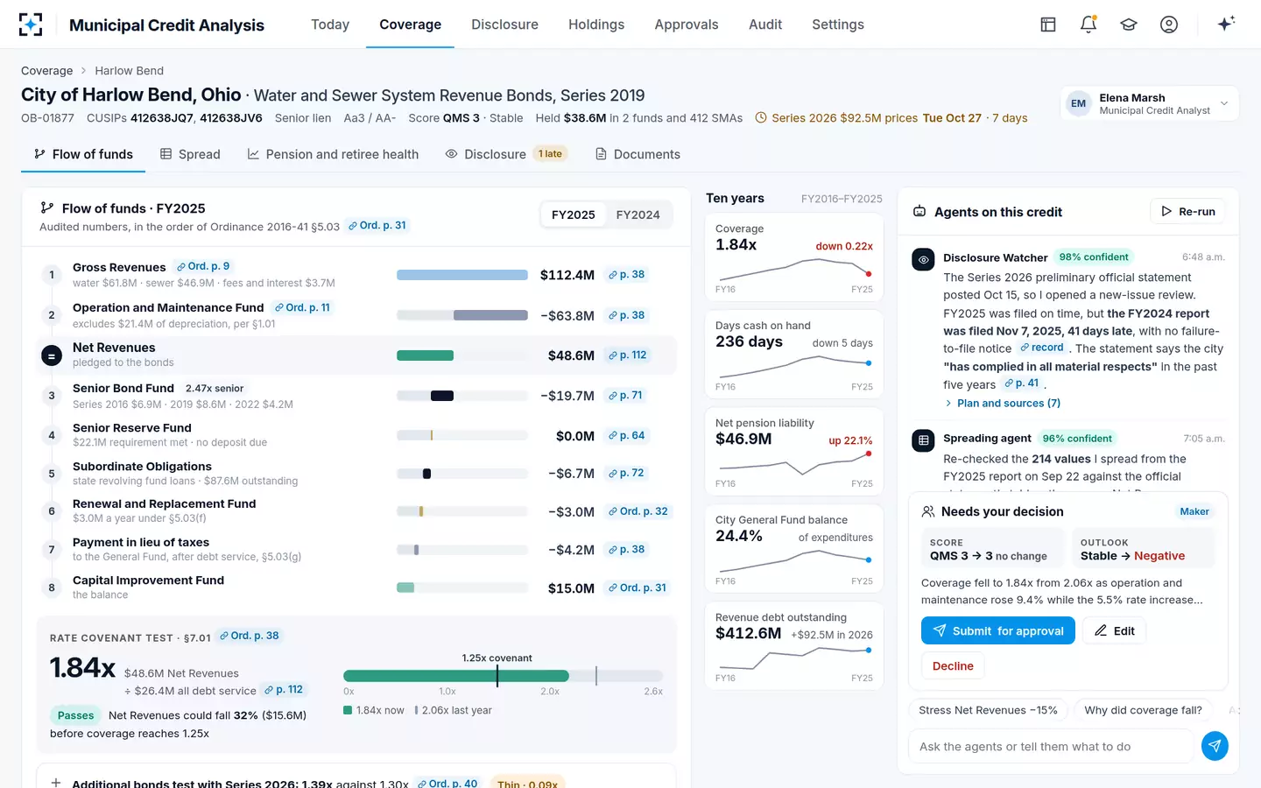
Task: Send message with the blue arrow button
Action: [x=1215, y=746]
